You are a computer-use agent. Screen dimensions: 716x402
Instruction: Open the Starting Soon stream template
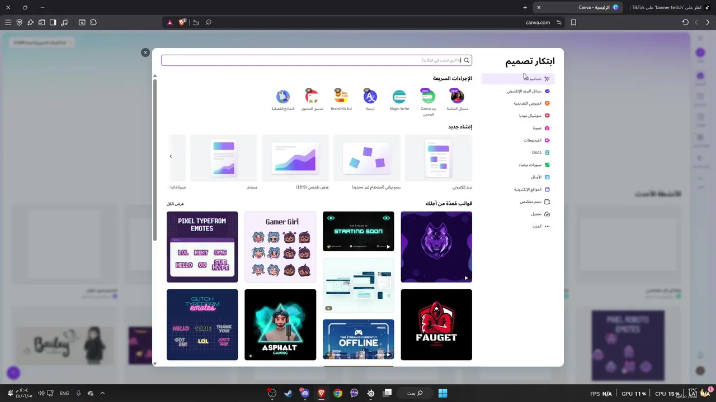point(359,231)
